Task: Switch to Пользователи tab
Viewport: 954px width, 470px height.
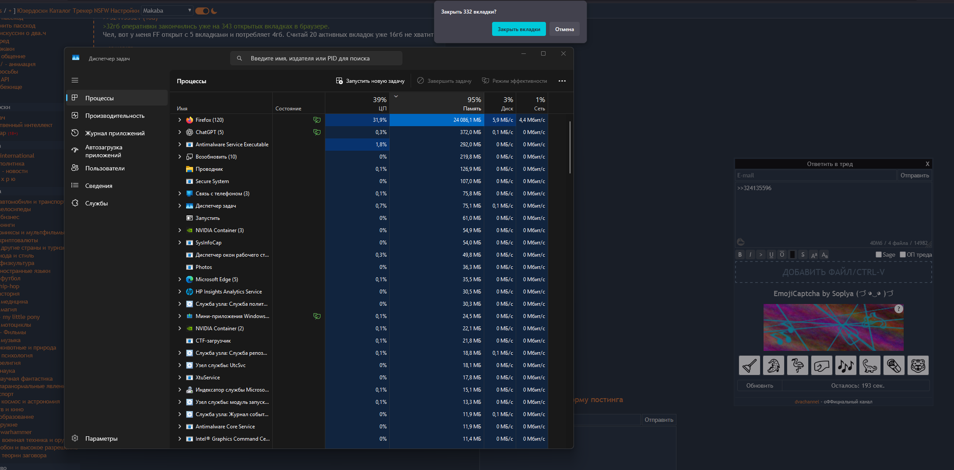Action: coord(117,168)
